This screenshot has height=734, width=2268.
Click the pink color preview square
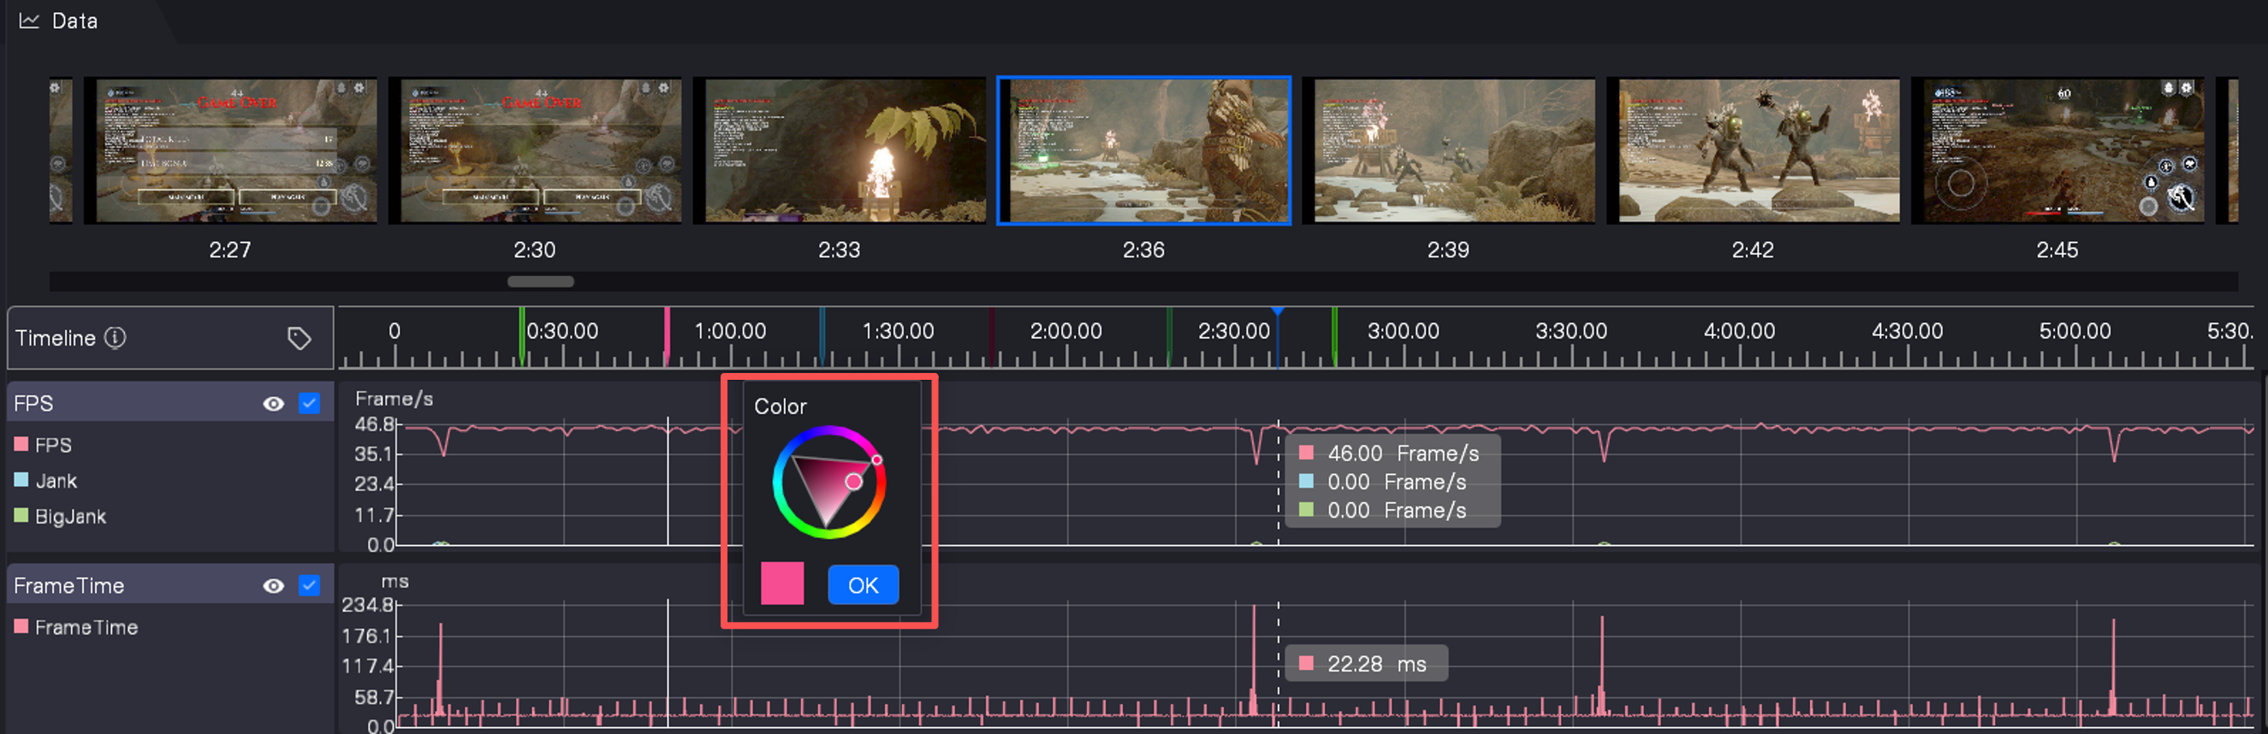click(x=782, y=583)
